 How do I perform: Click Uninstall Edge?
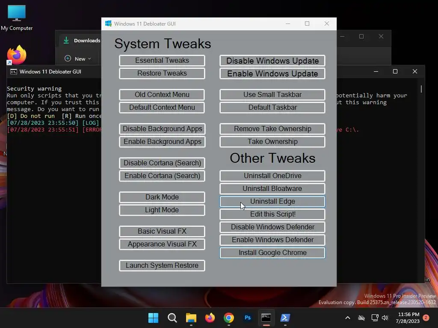click(272, 202)
